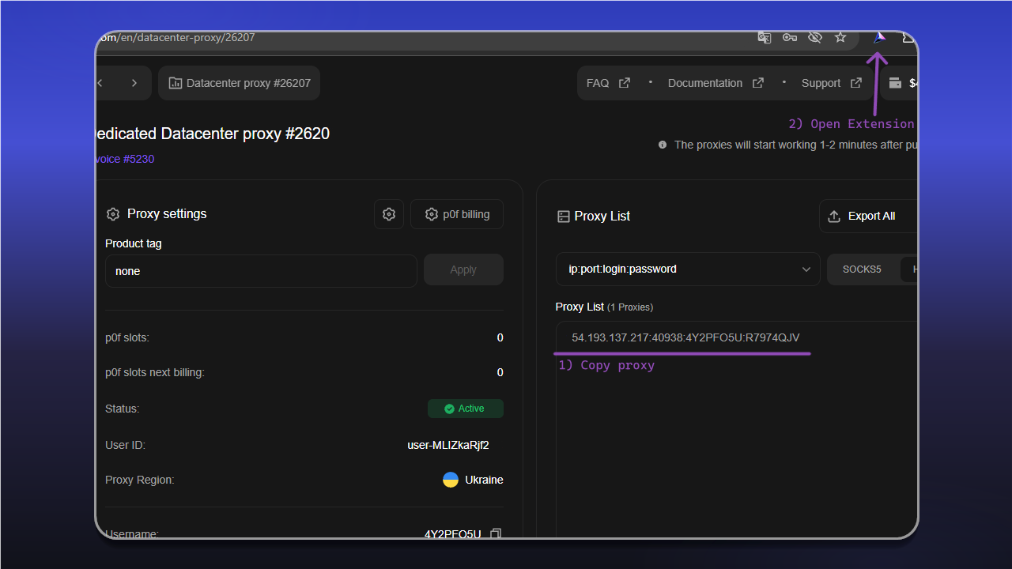Open saved passwords key icon
Image resolution: width=1012 pixels, height=569 pixels.
(x=789, y=37)
